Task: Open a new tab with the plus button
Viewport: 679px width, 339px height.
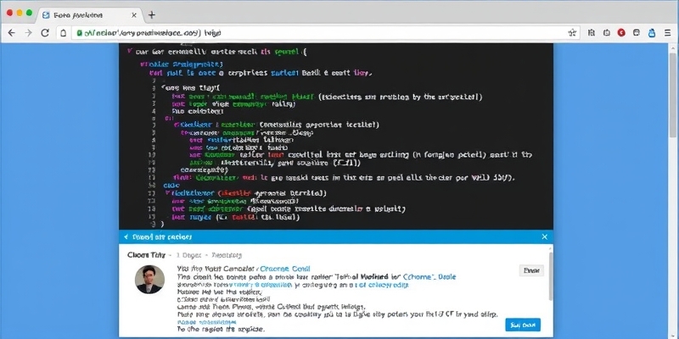Action: click(151, 14)
